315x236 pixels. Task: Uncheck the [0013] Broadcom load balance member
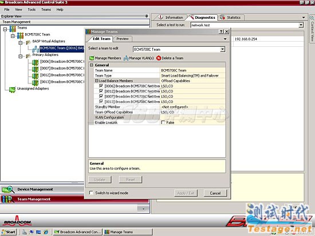pos(101,102)
